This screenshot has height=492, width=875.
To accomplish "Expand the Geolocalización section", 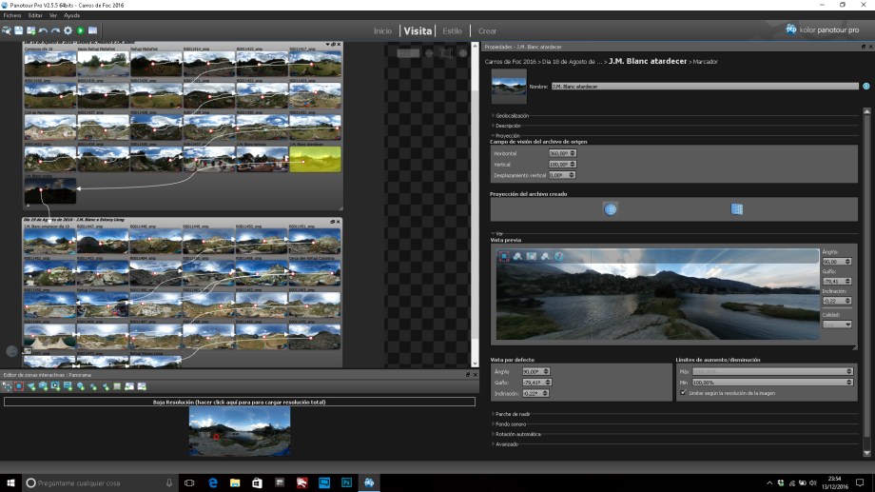I will pos(512,115).
